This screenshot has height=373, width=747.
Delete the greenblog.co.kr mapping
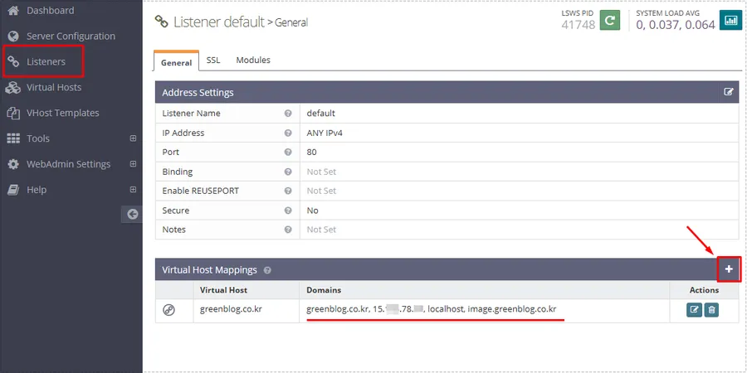coord(711,310)
